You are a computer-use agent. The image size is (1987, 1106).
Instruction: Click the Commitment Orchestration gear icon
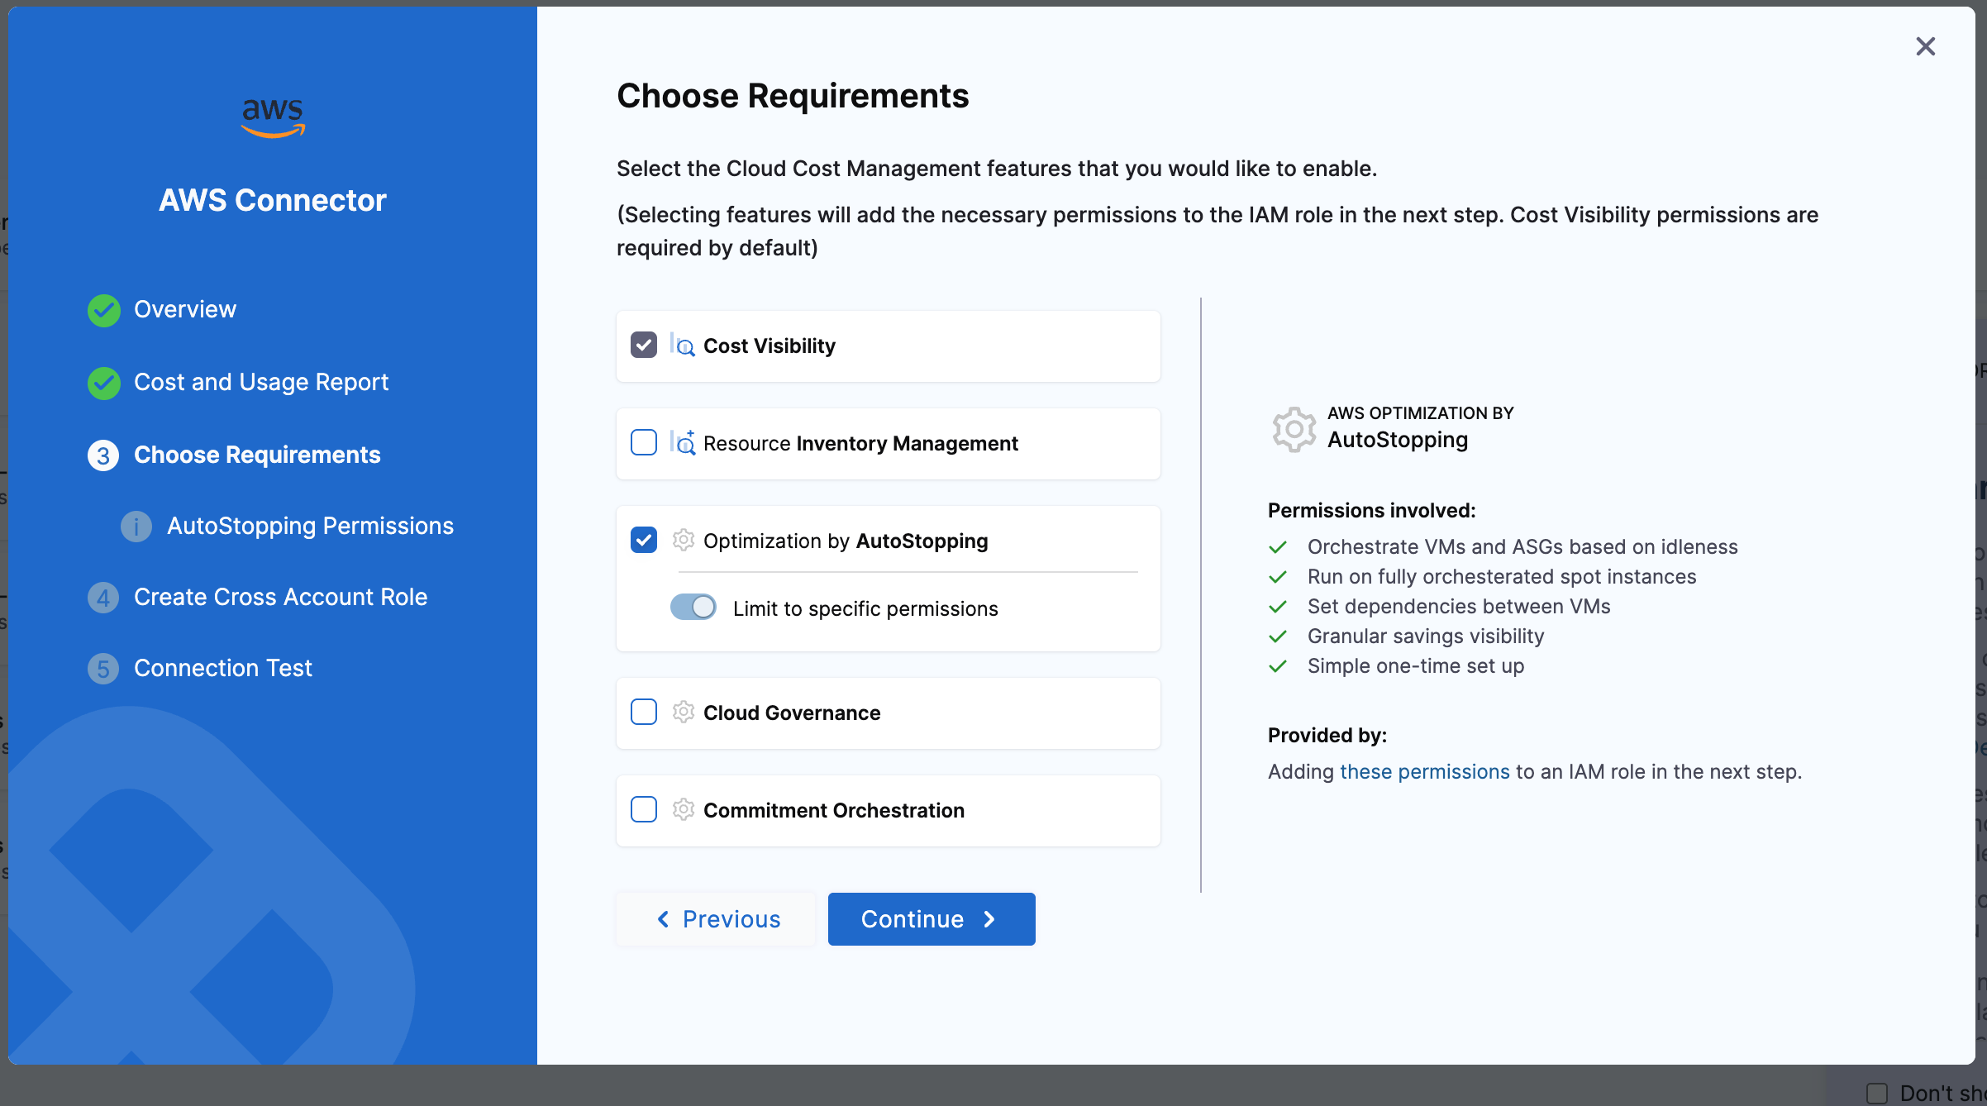683,809
